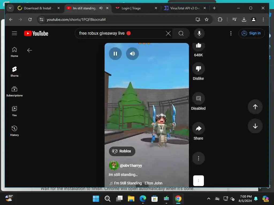The width and height of the screenshot is (274, 205).
Task: Bookmark this page with star
Action: coord(207,19)
